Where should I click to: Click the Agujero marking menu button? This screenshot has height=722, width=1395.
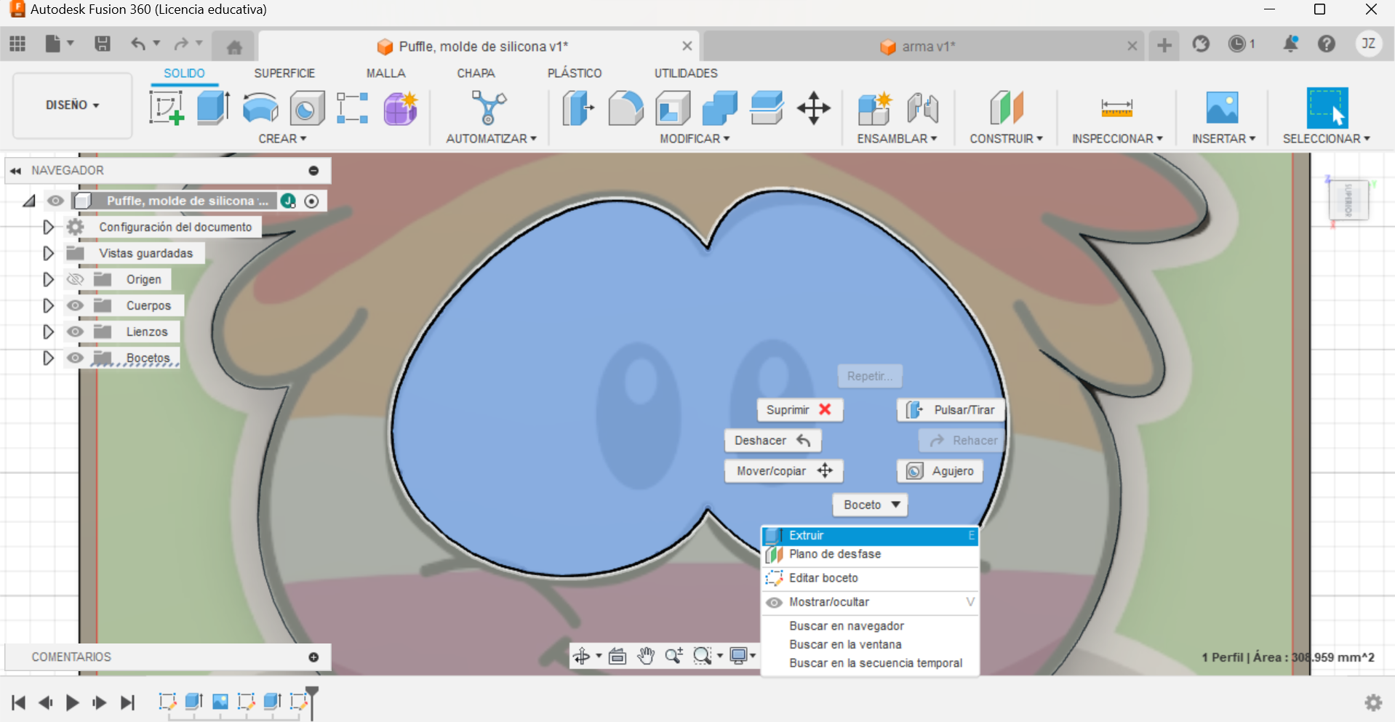940,471
